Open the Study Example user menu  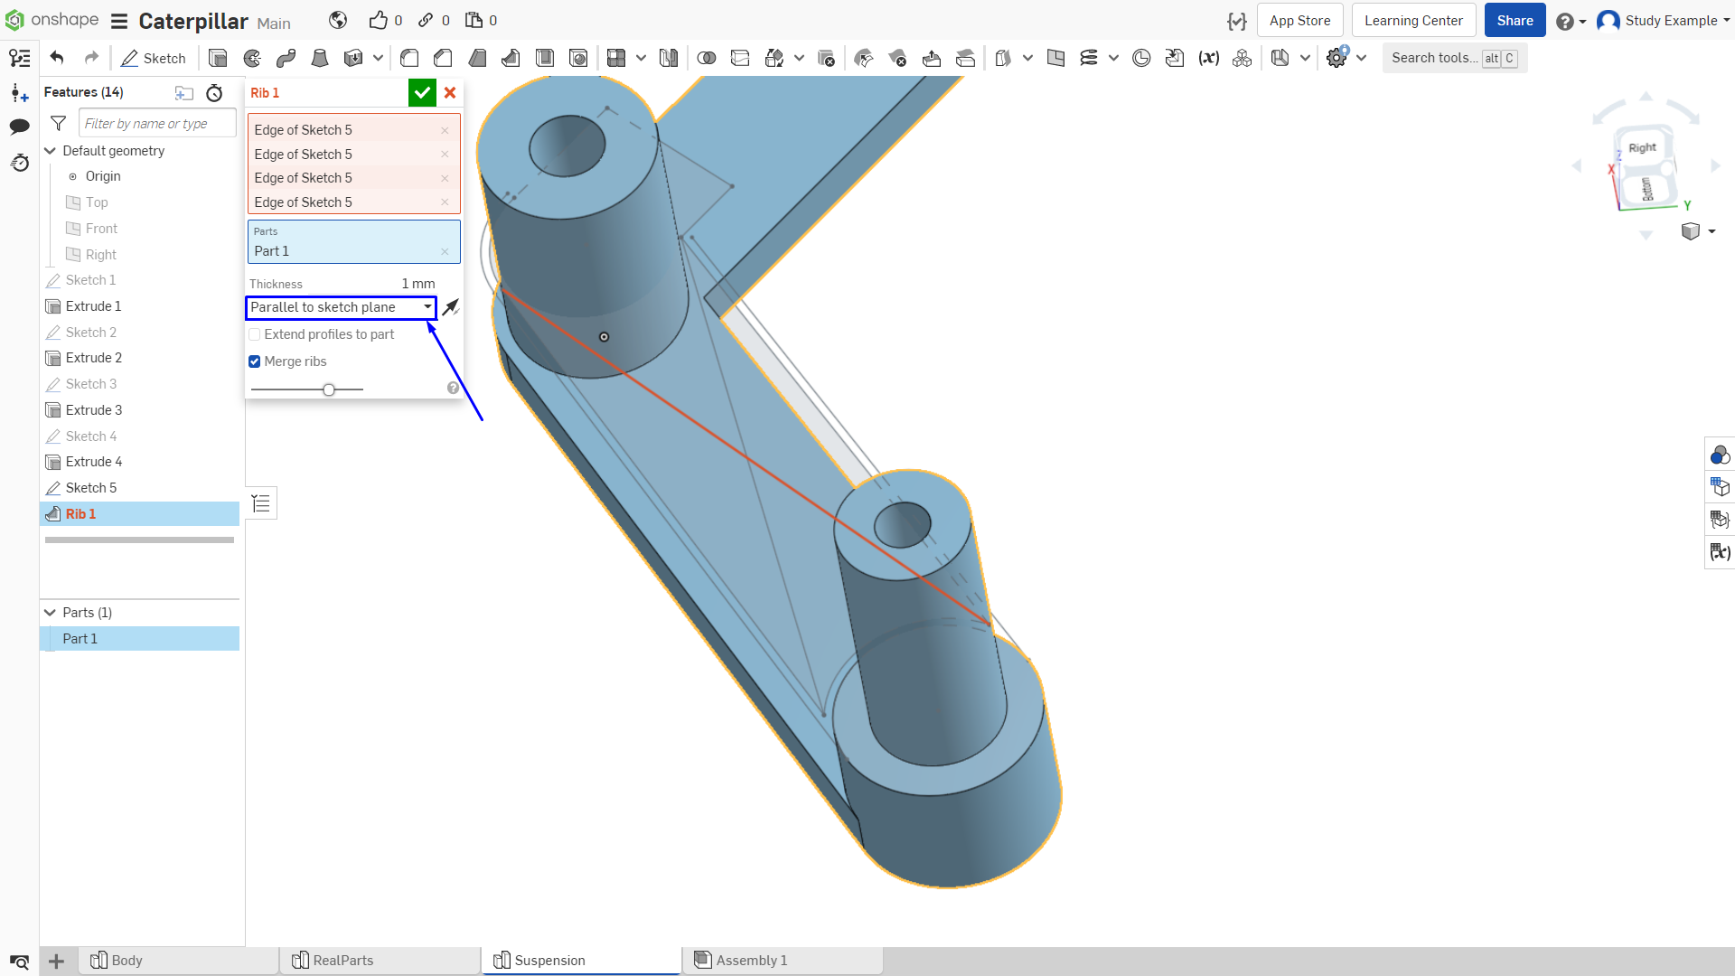pos(1664,21)
